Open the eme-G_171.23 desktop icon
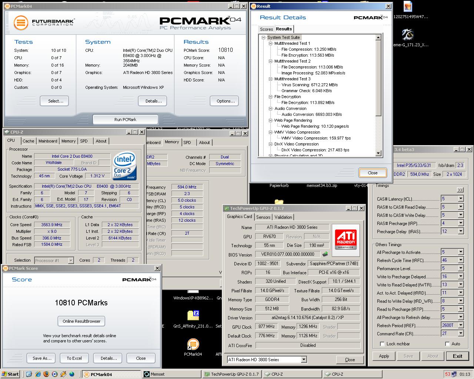The height and width of the screenshot is (379, 474). pyautogui.click(x=408, y=35)
